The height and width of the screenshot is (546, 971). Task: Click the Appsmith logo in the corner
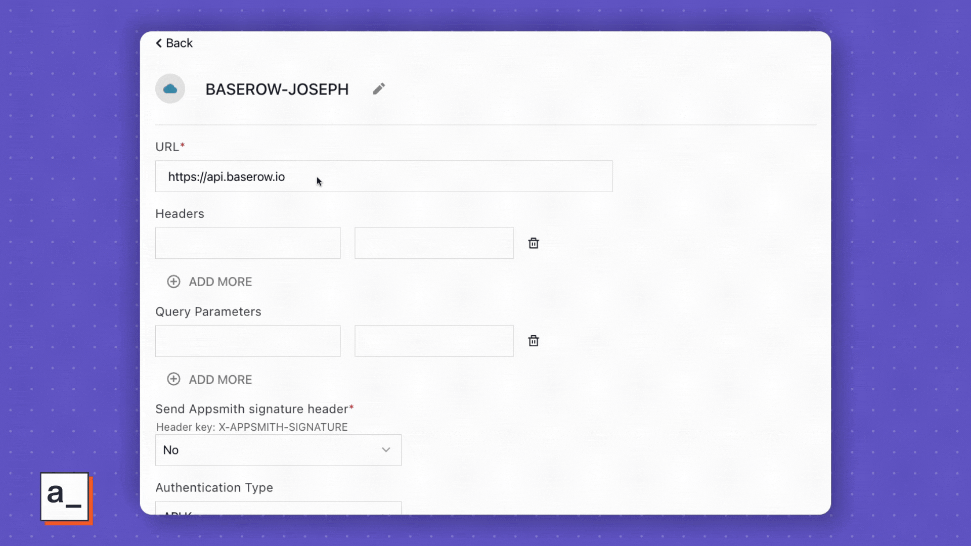point(65,497)
